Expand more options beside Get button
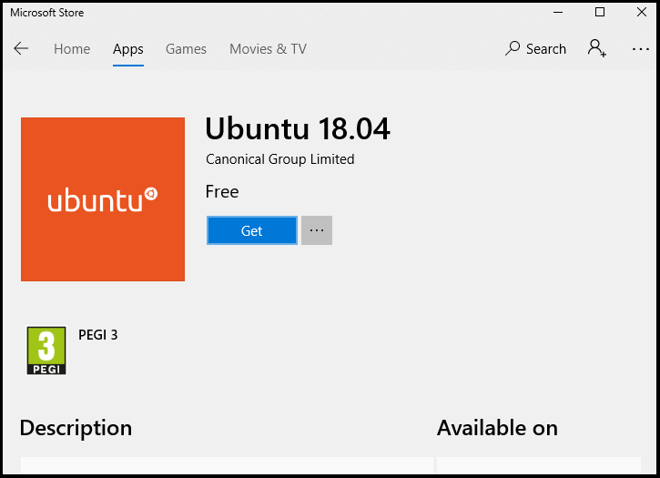This screenshot has width=660, height=478. click(317, 230)
